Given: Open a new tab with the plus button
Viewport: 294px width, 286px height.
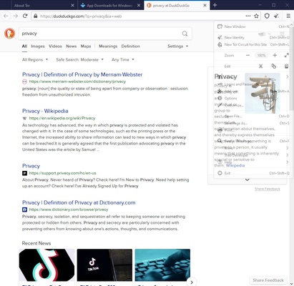Looking at the screenshot, I should pyautogui.click(x=215, y=5).
